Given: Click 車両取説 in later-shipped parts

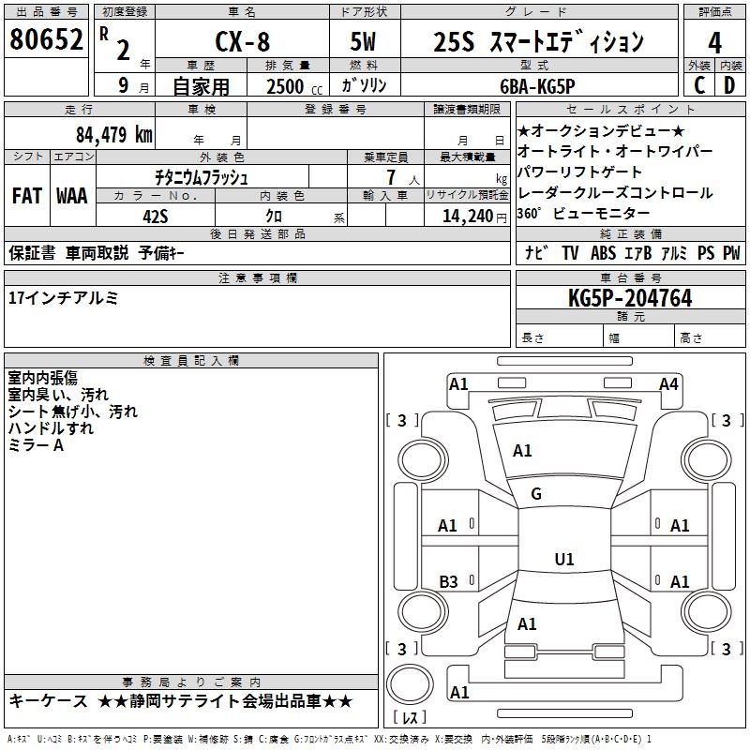Looking at the screenshot, I should [x=97, y=252].
